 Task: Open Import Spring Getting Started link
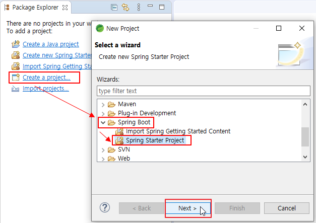(x=57, y=66)
